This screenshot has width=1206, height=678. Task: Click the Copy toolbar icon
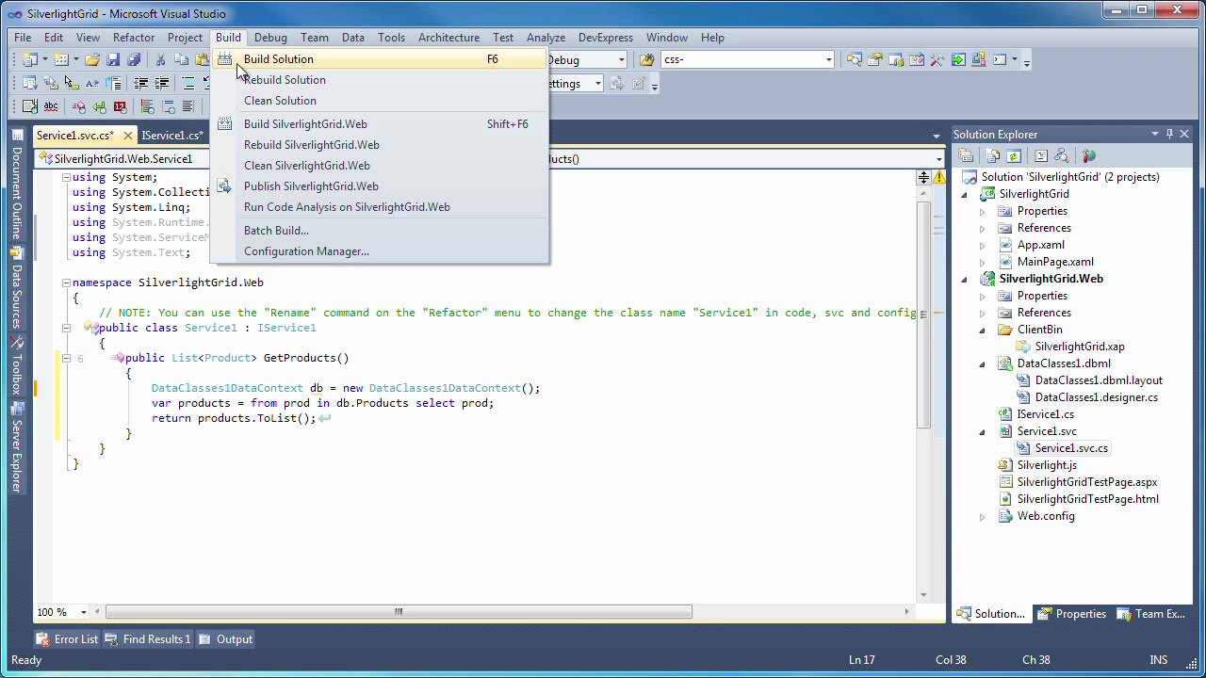point(182,59)
